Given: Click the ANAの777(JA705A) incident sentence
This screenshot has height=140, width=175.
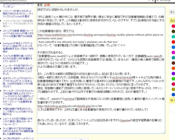Looking at the screenshot, I should [101, 101].
